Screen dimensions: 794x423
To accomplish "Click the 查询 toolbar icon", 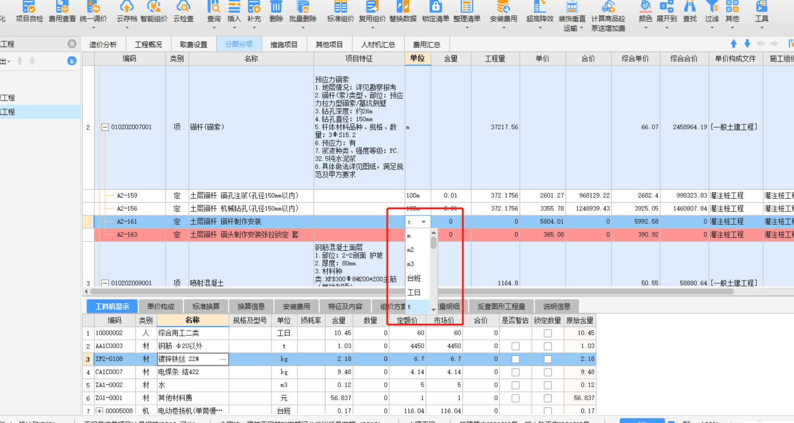I will [214, 7].
